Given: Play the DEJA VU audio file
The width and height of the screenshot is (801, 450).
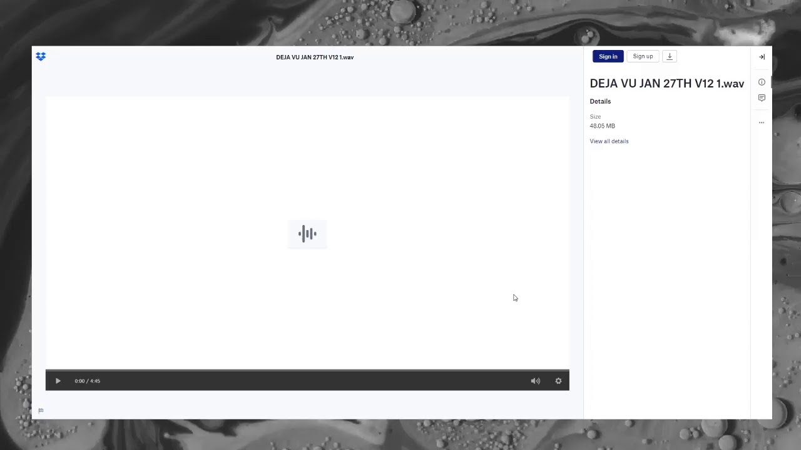Looking at the screenshot, I should [x=58, y=381].
